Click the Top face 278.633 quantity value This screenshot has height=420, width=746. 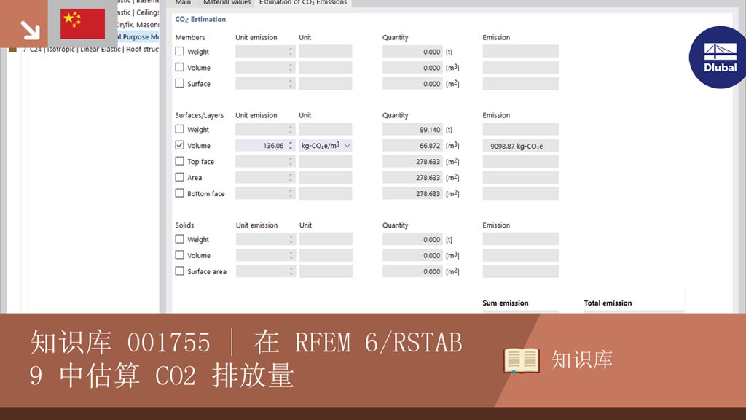tap(412, 161)
